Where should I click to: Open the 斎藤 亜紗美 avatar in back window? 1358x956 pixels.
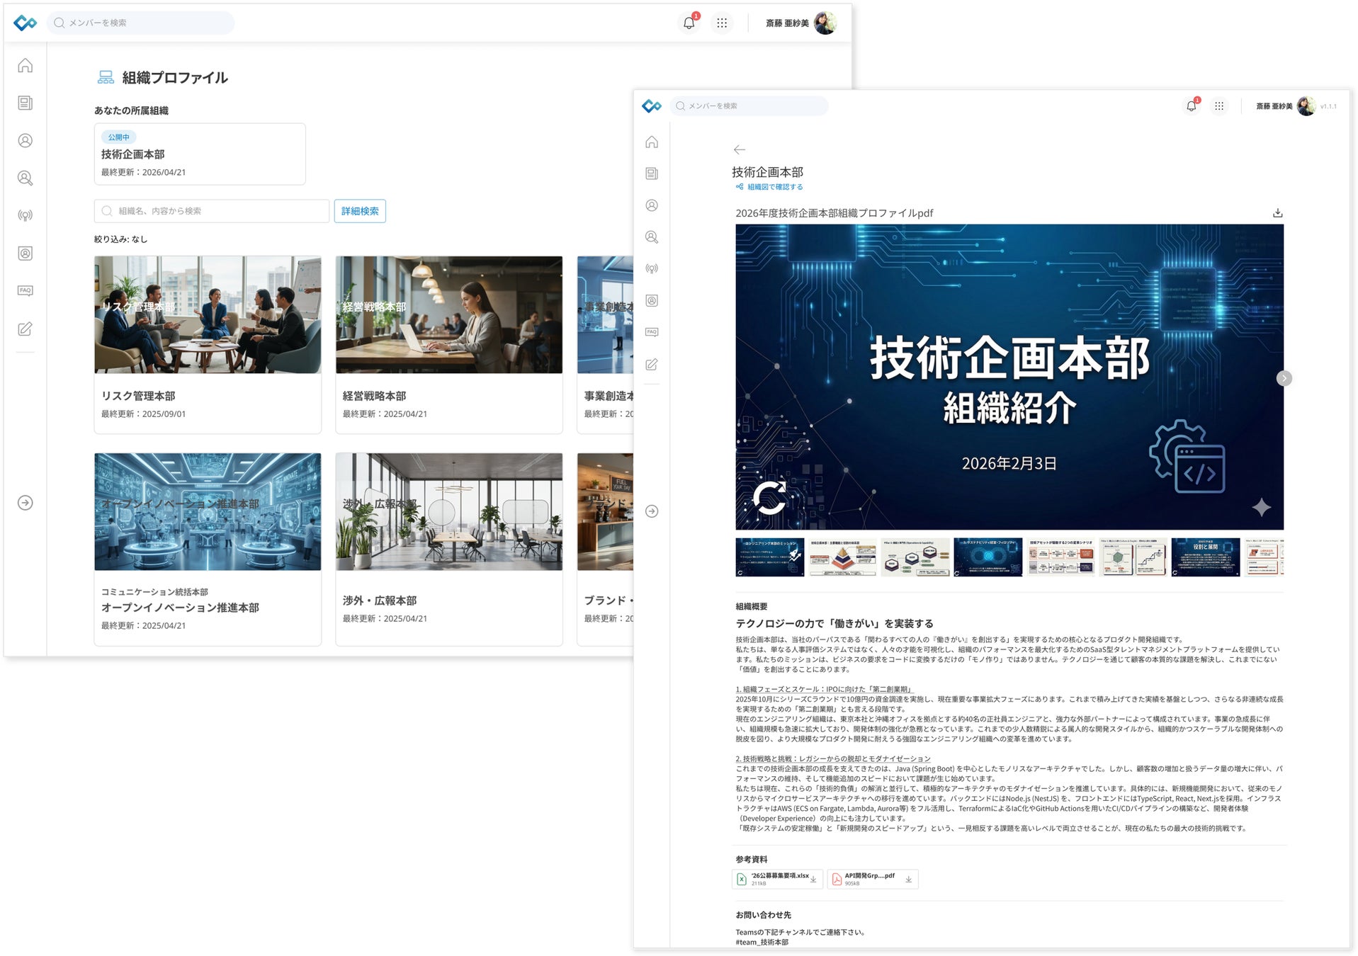click(825, 23)
